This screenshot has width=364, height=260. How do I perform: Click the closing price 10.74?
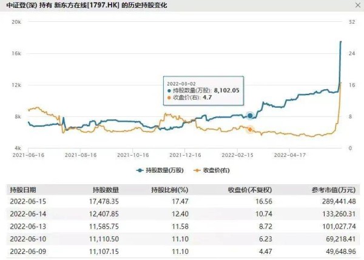(x=264, y=214)
